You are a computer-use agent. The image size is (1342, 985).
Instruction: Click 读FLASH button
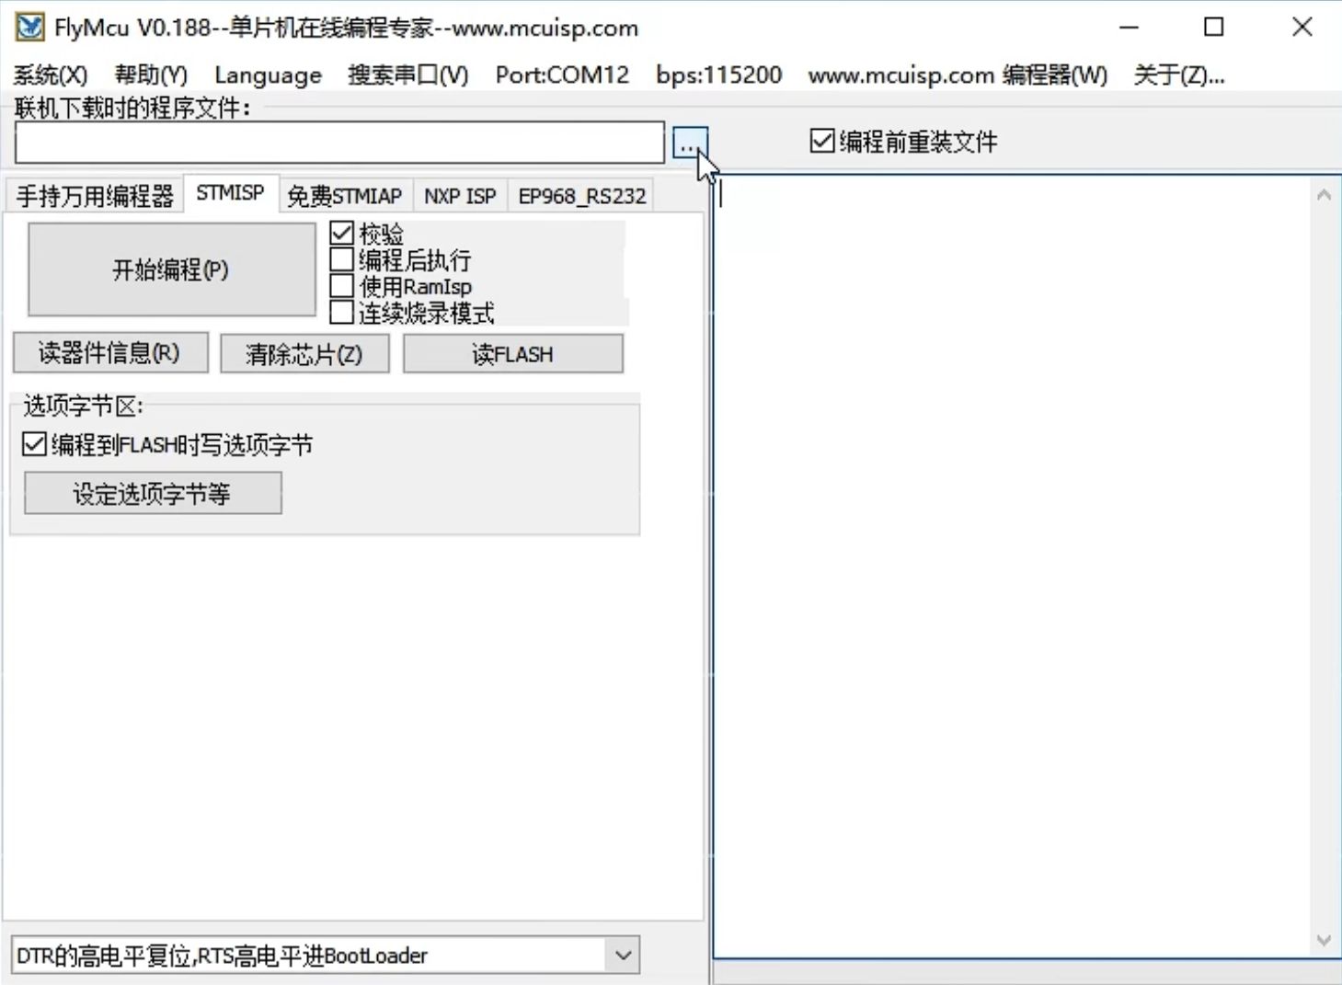(x=513, y=354)
